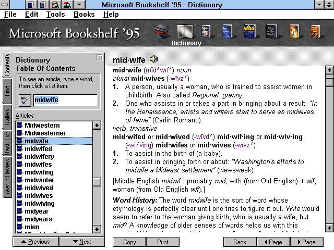The height and width of the screenshot is (250, 334).
Task: Go to next page with right Page button
Action: pos(306,242)
